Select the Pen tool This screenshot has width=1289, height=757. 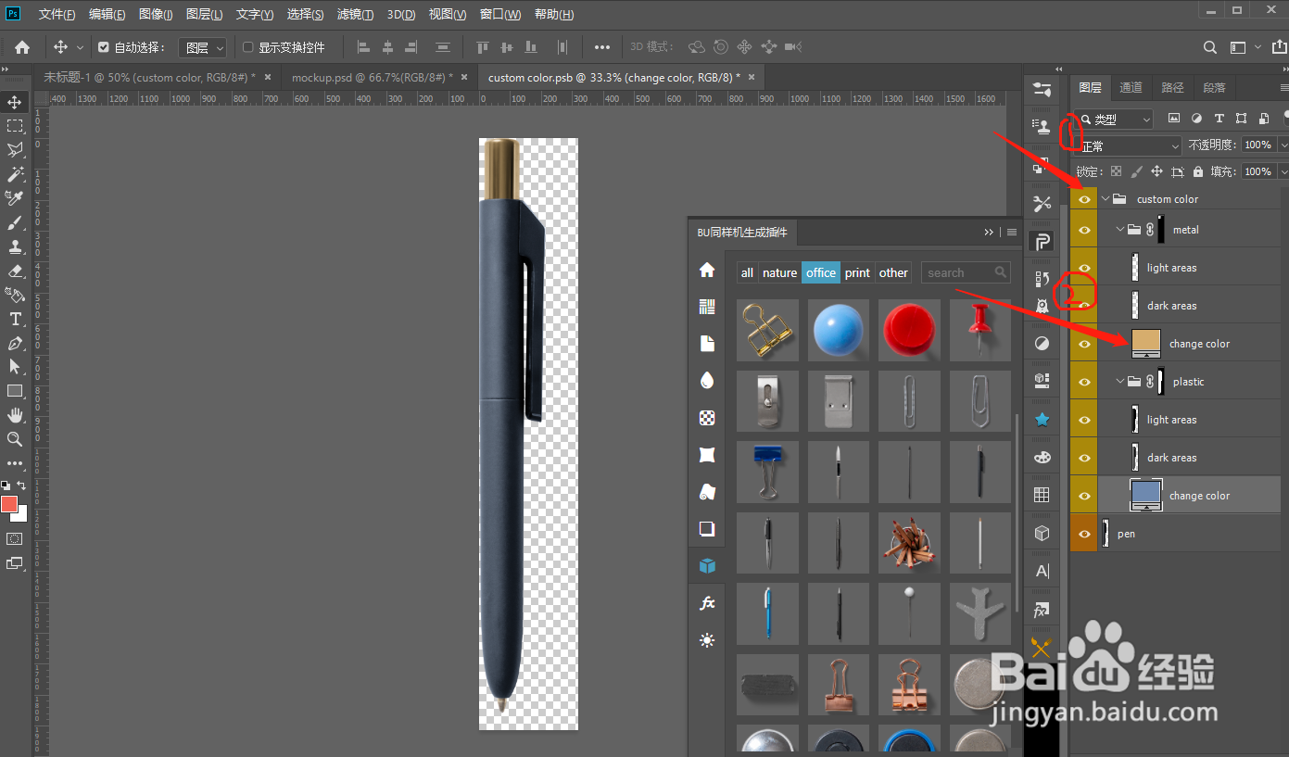pos(15,343)
